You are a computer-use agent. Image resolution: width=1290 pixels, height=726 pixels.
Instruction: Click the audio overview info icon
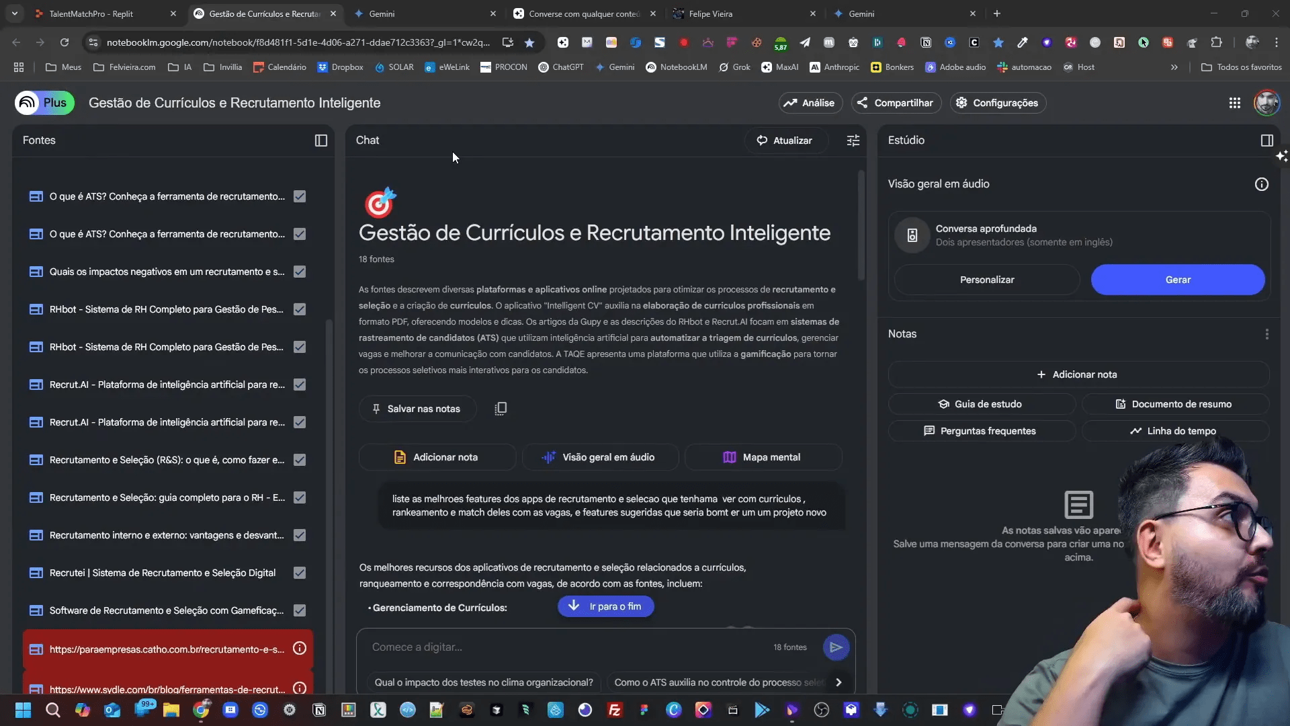(x=1262, y=184)
